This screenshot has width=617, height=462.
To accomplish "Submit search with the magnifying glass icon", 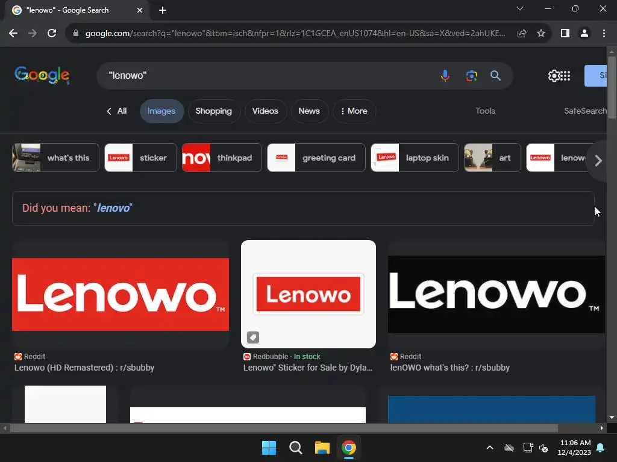I will [x=495, y=75].
